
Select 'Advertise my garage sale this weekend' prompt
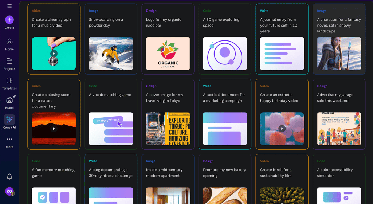[x=335, y=98]
